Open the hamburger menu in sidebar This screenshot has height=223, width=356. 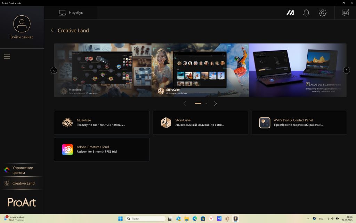click(7, 56)
